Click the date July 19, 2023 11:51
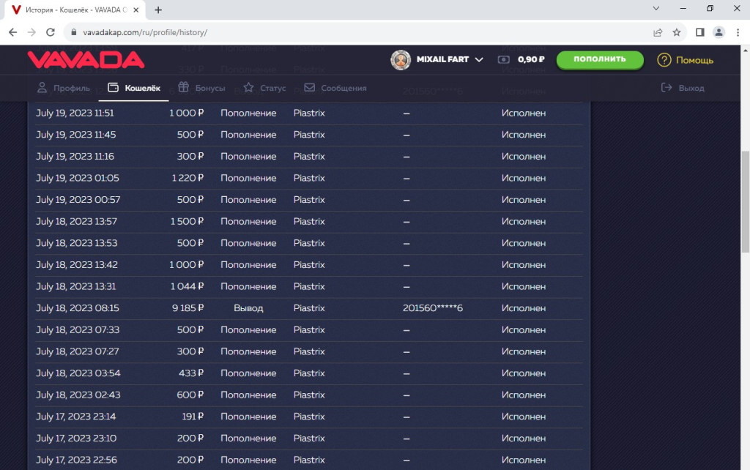The width and height of the screenshot is (750, 470). (75, 113)
